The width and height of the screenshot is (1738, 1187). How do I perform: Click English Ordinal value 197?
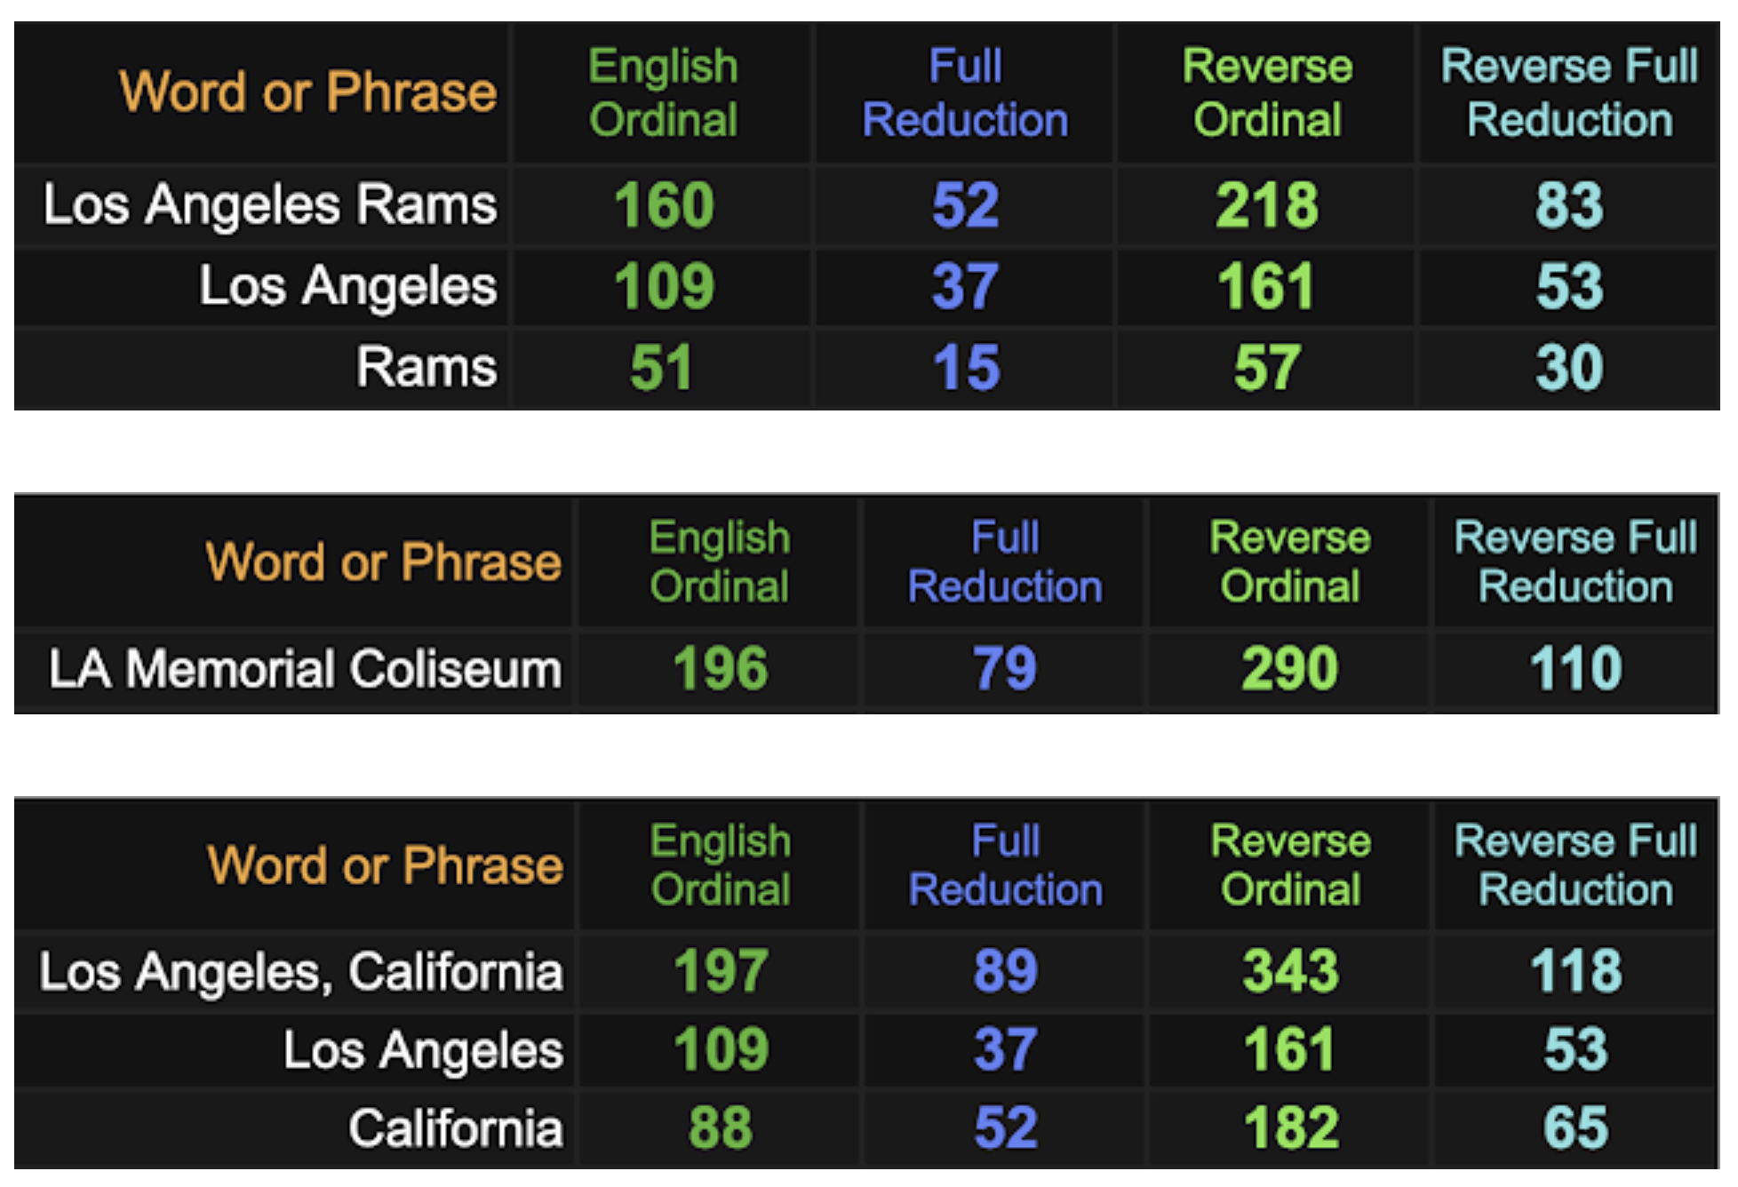click(x=720, y=970)
